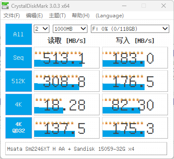The height and width of the screenshot is (159, 174).
Task: Start the Seq benchmark test
Action: click(x=19, y=58)
